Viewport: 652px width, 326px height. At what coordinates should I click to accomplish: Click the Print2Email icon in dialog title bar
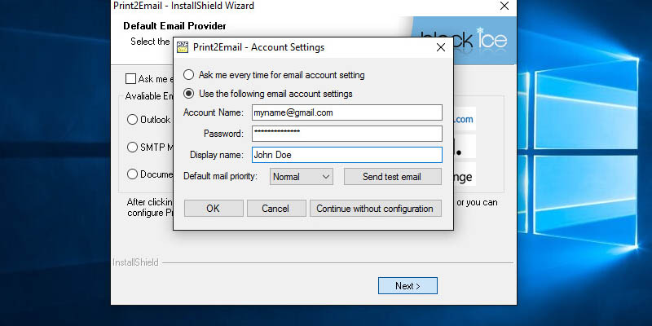pyautogui.click(x=183, y=47)
